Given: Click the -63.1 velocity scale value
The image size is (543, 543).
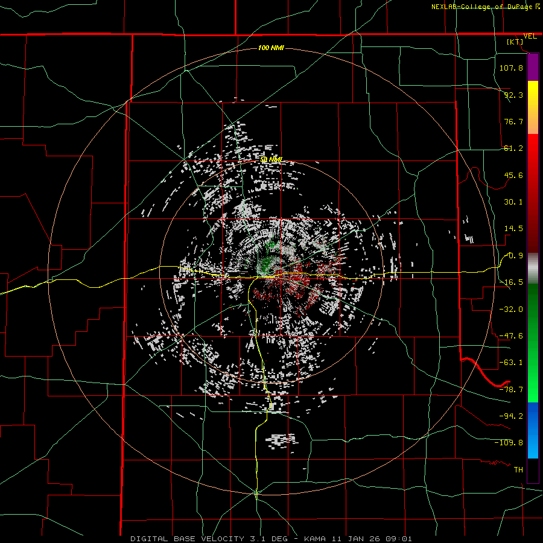Looking at the screenshot, I should [x=511, y=363].
